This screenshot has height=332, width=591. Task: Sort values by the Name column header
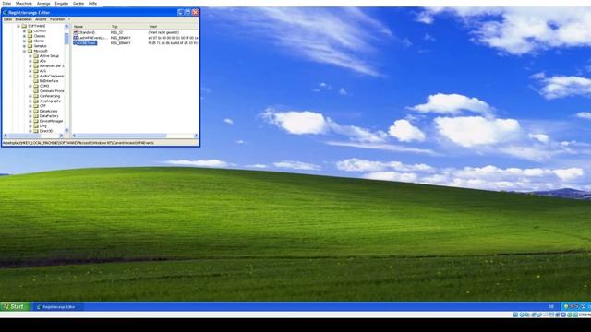90,27
